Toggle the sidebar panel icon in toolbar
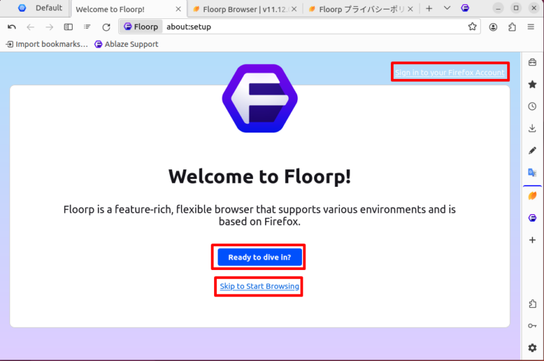The height and width of the screenshot is (361, 544). pos(69,27)
